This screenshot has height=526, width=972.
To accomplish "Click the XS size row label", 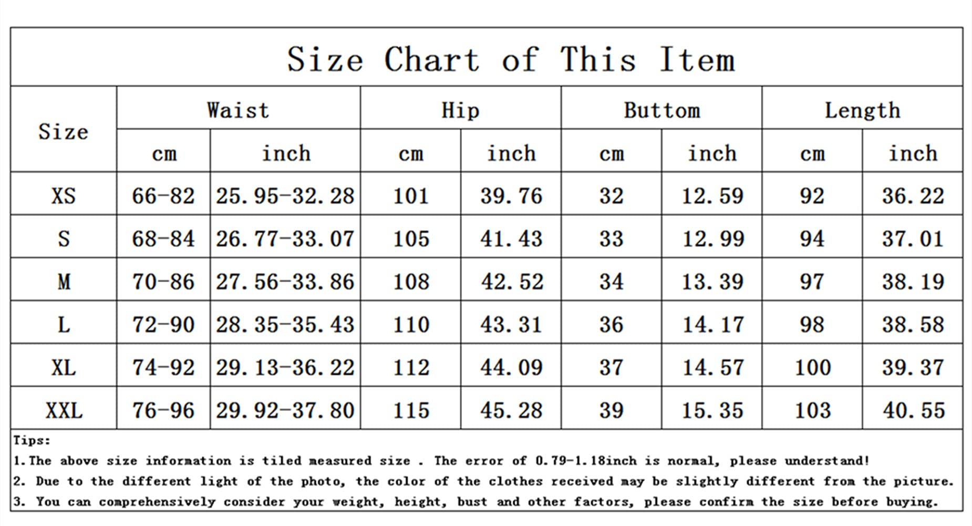I will click(64, 196).
